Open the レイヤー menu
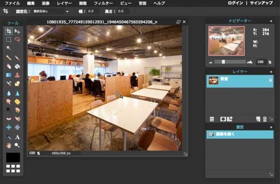 64,3
